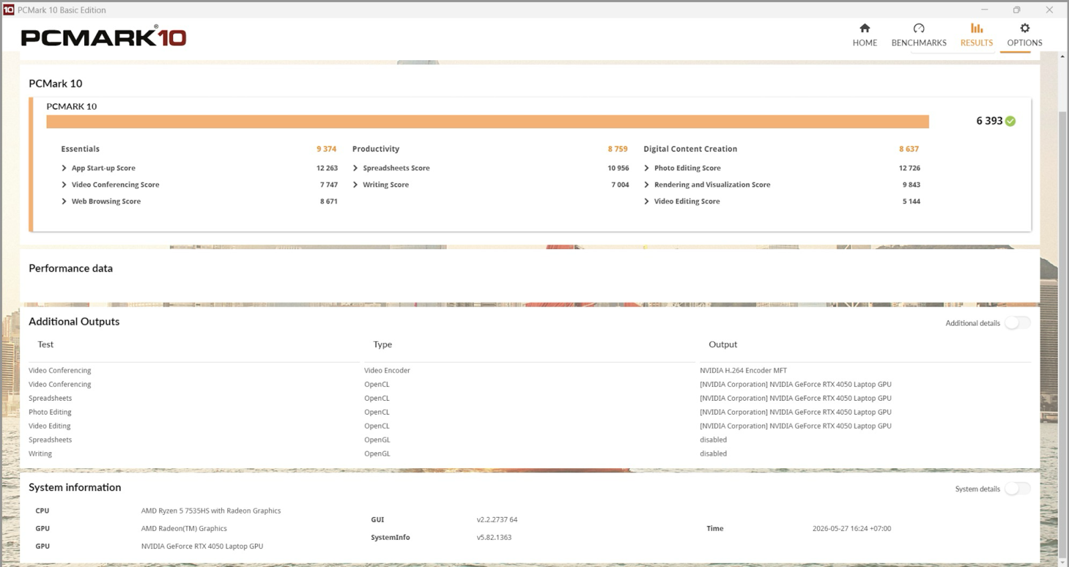Restore down the window
This screenshot has height=567, width=1069.
pyautogui.click(x=1016, y=9)
